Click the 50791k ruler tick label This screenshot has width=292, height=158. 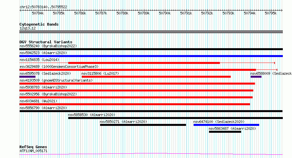[186, 13]
